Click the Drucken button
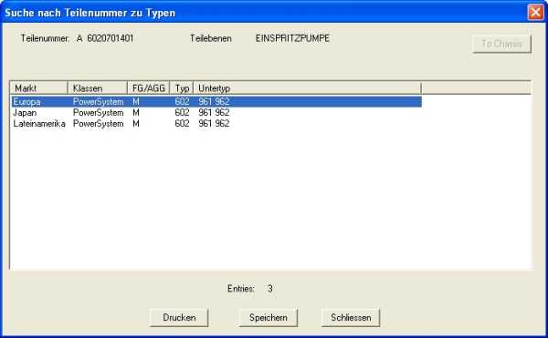This screenshot has height=338, width=548. tap(179, 317)
